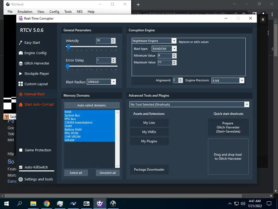Open Easy Start wand icon
Image resolution: width=278 pixels, height=209 pixels.
pyautogui.click(x=21, y=43)
